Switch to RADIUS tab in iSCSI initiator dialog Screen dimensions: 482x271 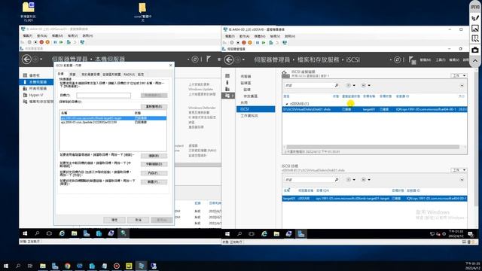pos(129,75)
